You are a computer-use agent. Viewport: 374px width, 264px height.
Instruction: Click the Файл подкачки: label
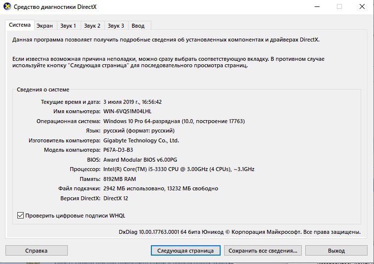tap(80, 188)
